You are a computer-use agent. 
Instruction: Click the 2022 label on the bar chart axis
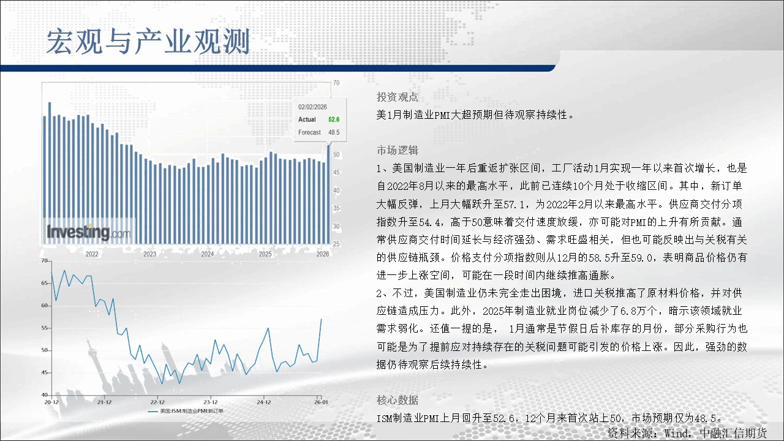[x=92, y=254]
